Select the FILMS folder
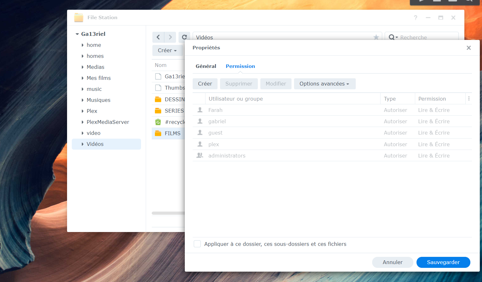This screenshot has height=282, width=482. click(172, 133)
